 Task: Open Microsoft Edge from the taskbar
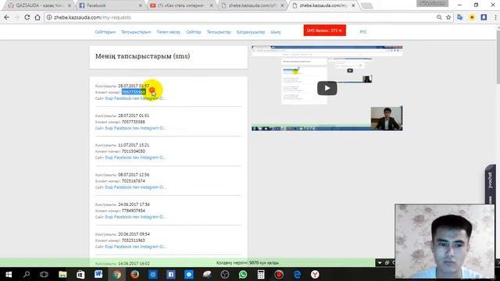pyautogui.click(x=297, y=274)
